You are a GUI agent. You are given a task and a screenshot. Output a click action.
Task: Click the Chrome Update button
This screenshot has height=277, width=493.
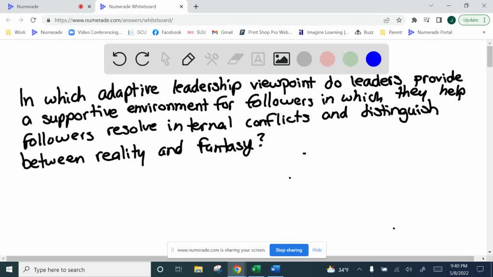[470, 20]
